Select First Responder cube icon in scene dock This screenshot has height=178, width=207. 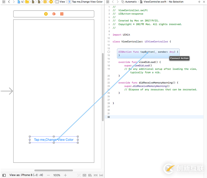tap(54, 14)
